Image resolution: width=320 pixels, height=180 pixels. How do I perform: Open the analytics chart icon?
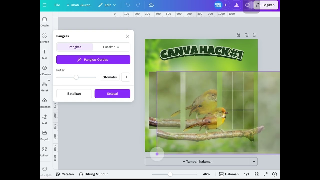[236, 5]
